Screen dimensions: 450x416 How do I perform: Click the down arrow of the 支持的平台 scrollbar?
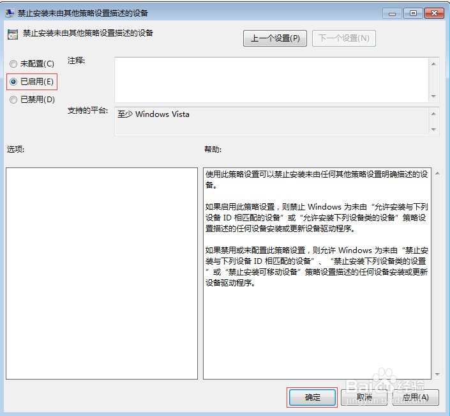point(433,130)
